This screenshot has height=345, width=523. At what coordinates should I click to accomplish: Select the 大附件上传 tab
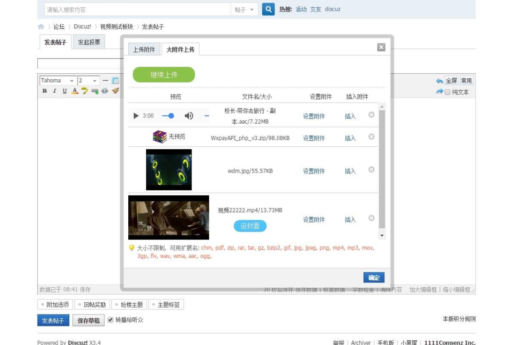click(180, 50)
